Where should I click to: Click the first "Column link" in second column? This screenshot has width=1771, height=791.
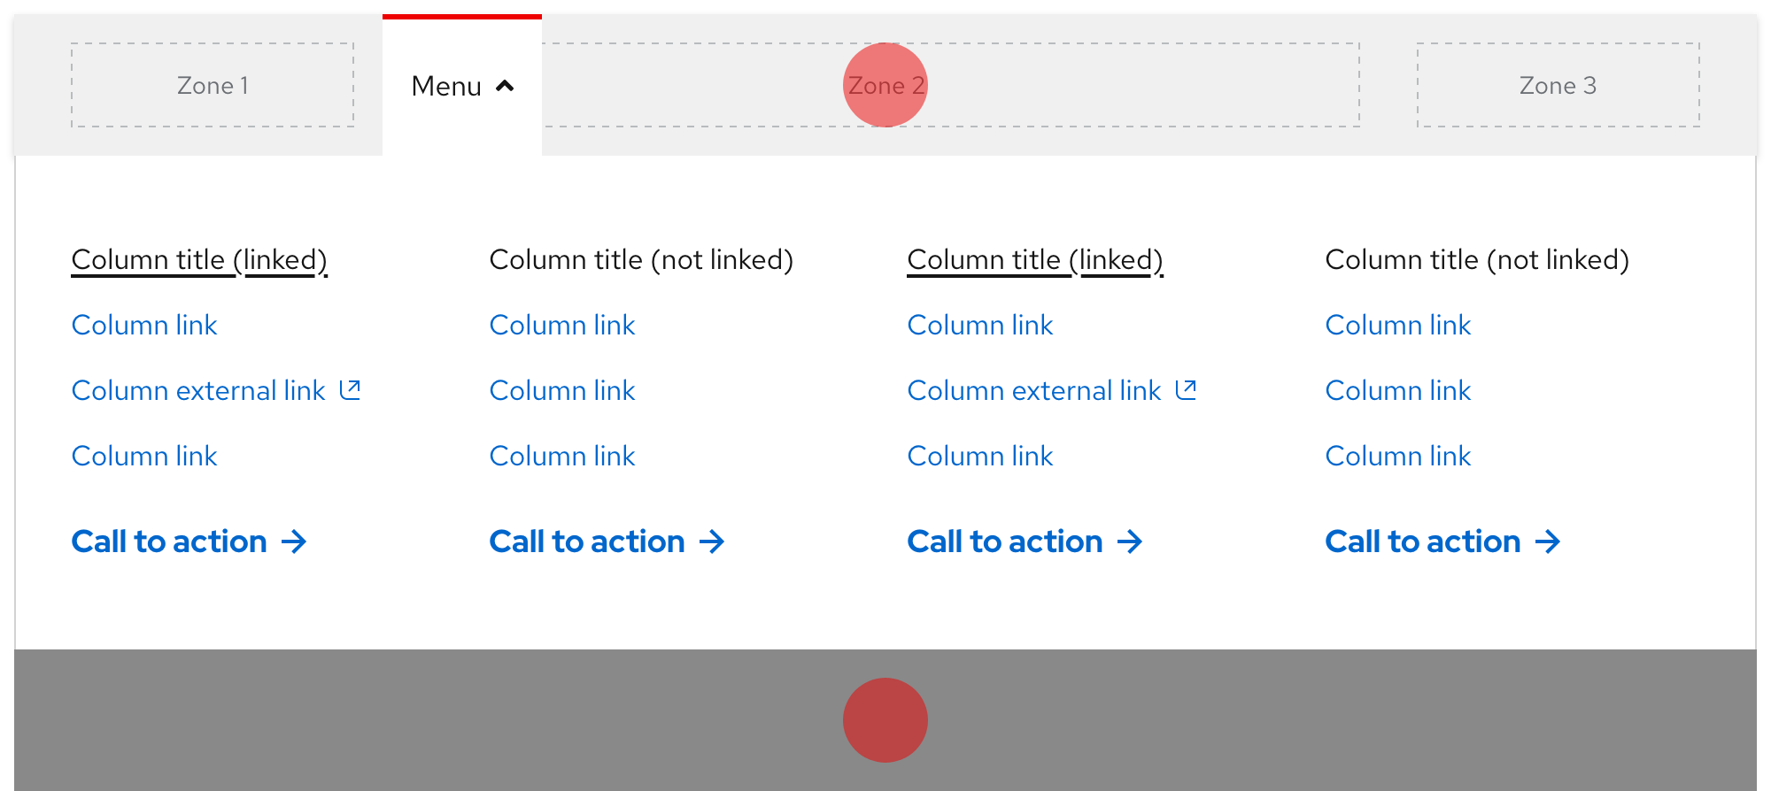[x=561, y=325]
